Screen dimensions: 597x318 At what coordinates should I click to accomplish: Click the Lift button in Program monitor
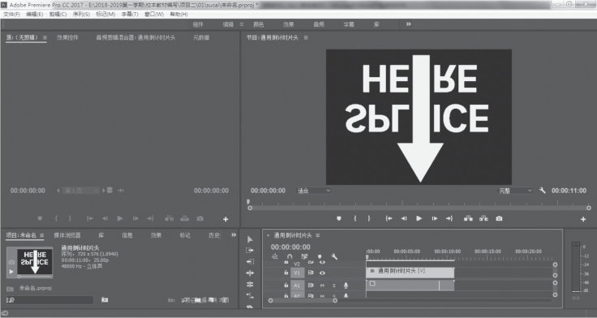pyautogui.click(x=468, y=218)
